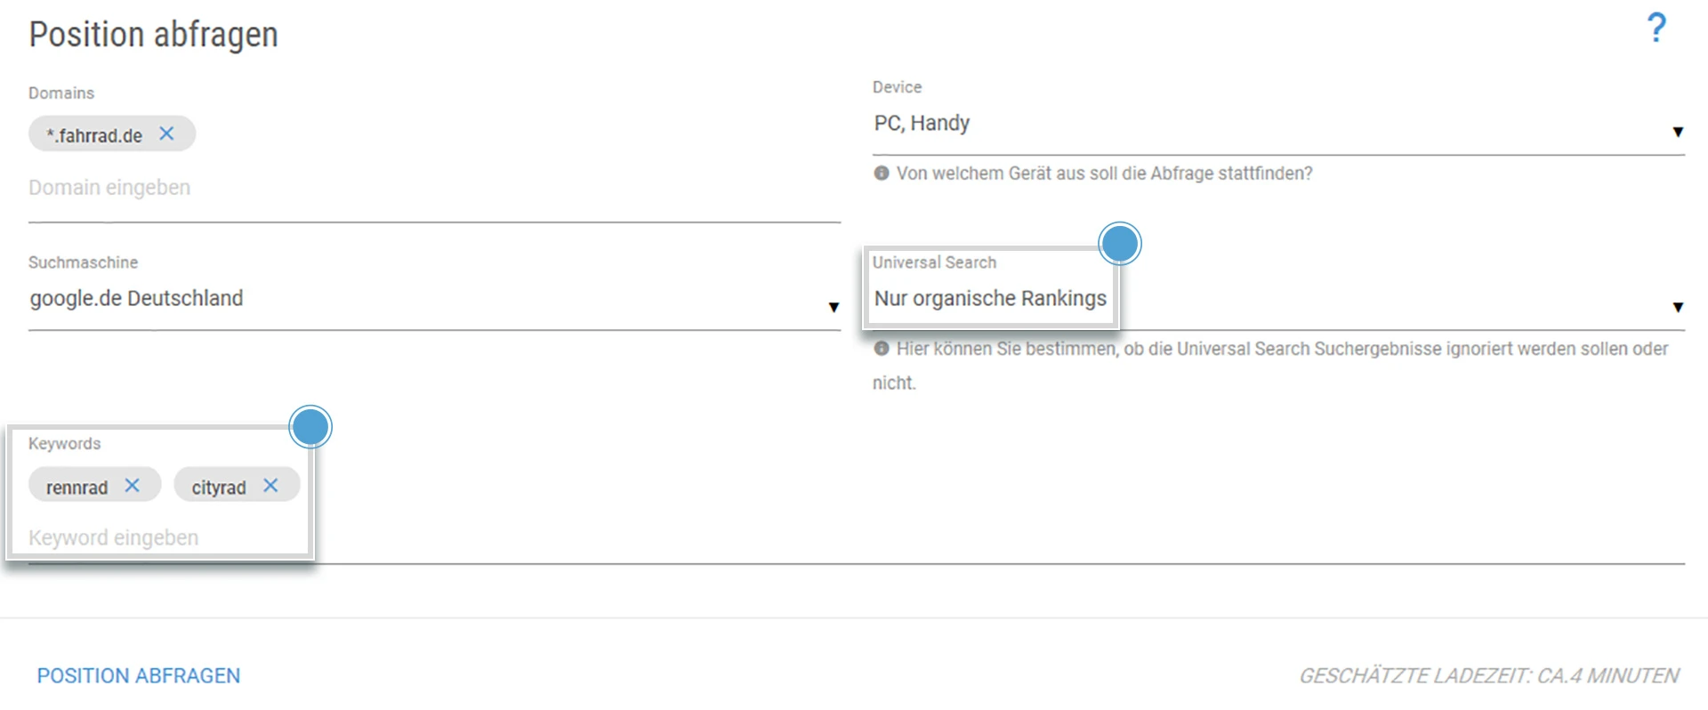Image resolution: width=1708 pixels, height=710 pixels.
Task: Remove the cityrad keyword with its X
Action: click(x=271, y=486)
